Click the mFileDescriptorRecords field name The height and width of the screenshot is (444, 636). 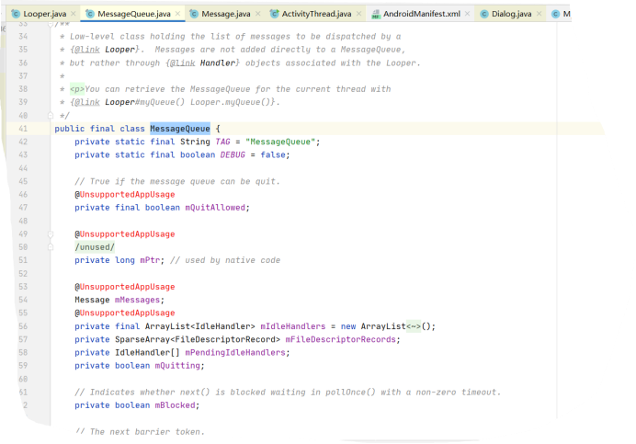pyautogui.click(x=341, y=339)
